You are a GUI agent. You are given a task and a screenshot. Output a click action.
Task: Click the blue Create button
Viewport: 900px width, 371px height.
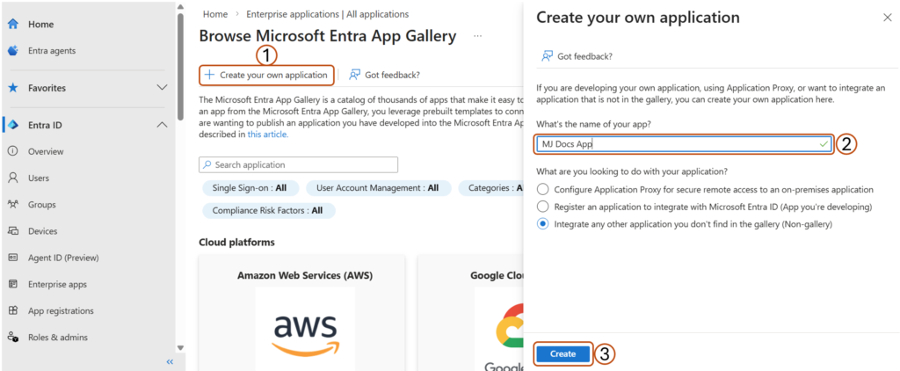tap(562, 353)
